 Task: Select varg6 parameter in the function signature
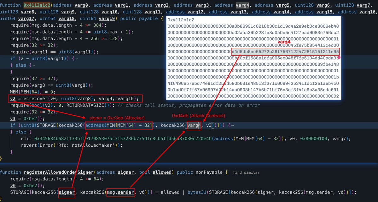click(323, 5)
